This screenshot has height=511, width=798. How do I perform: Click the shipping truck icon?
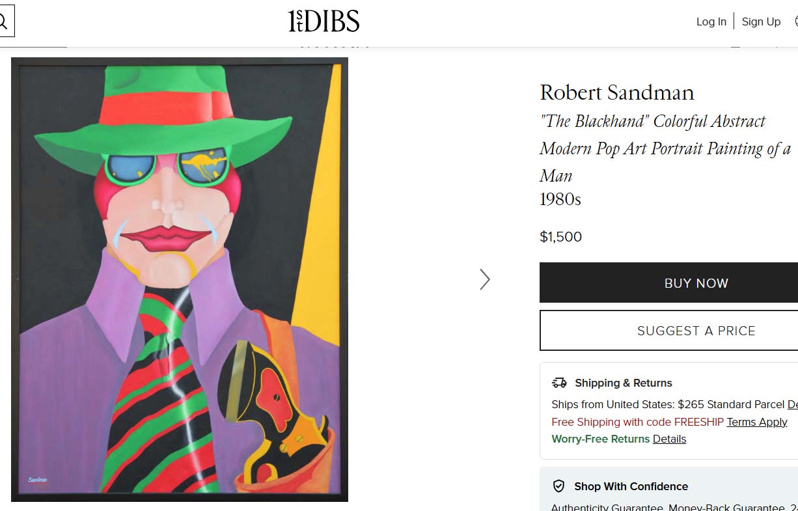[x=559, y=383]
